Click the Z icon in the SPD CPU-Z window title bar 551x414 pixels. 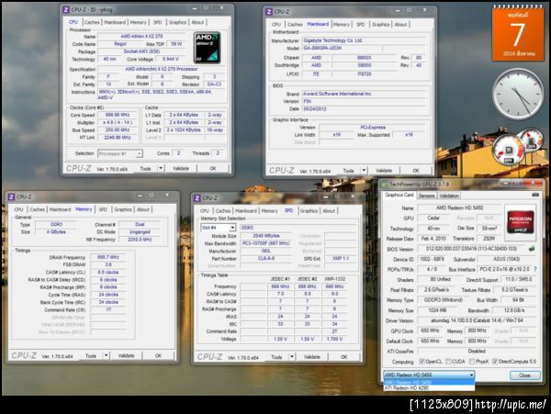pos(197,198)
